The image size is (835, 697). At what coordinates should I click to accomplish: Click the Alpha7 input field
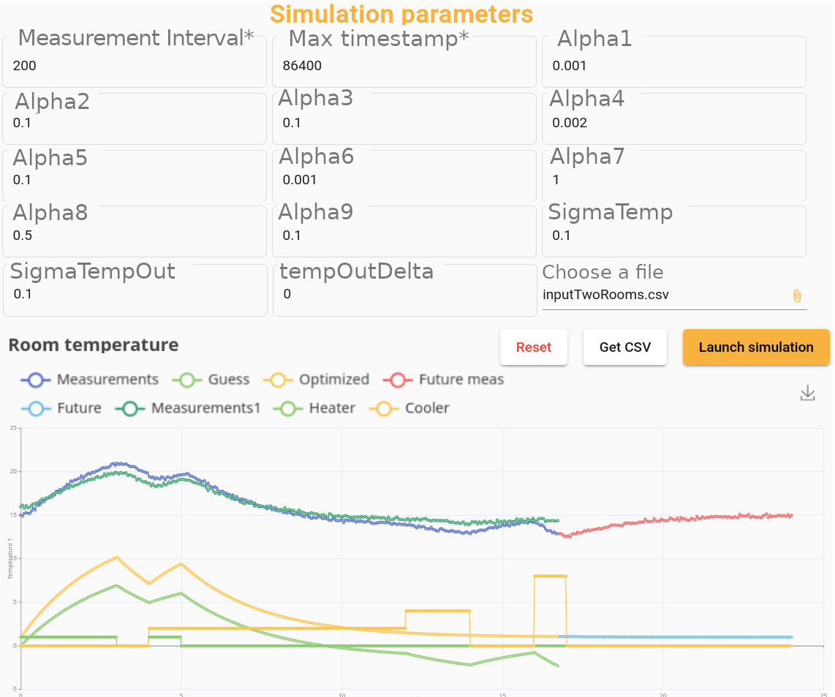click(674, 180)
